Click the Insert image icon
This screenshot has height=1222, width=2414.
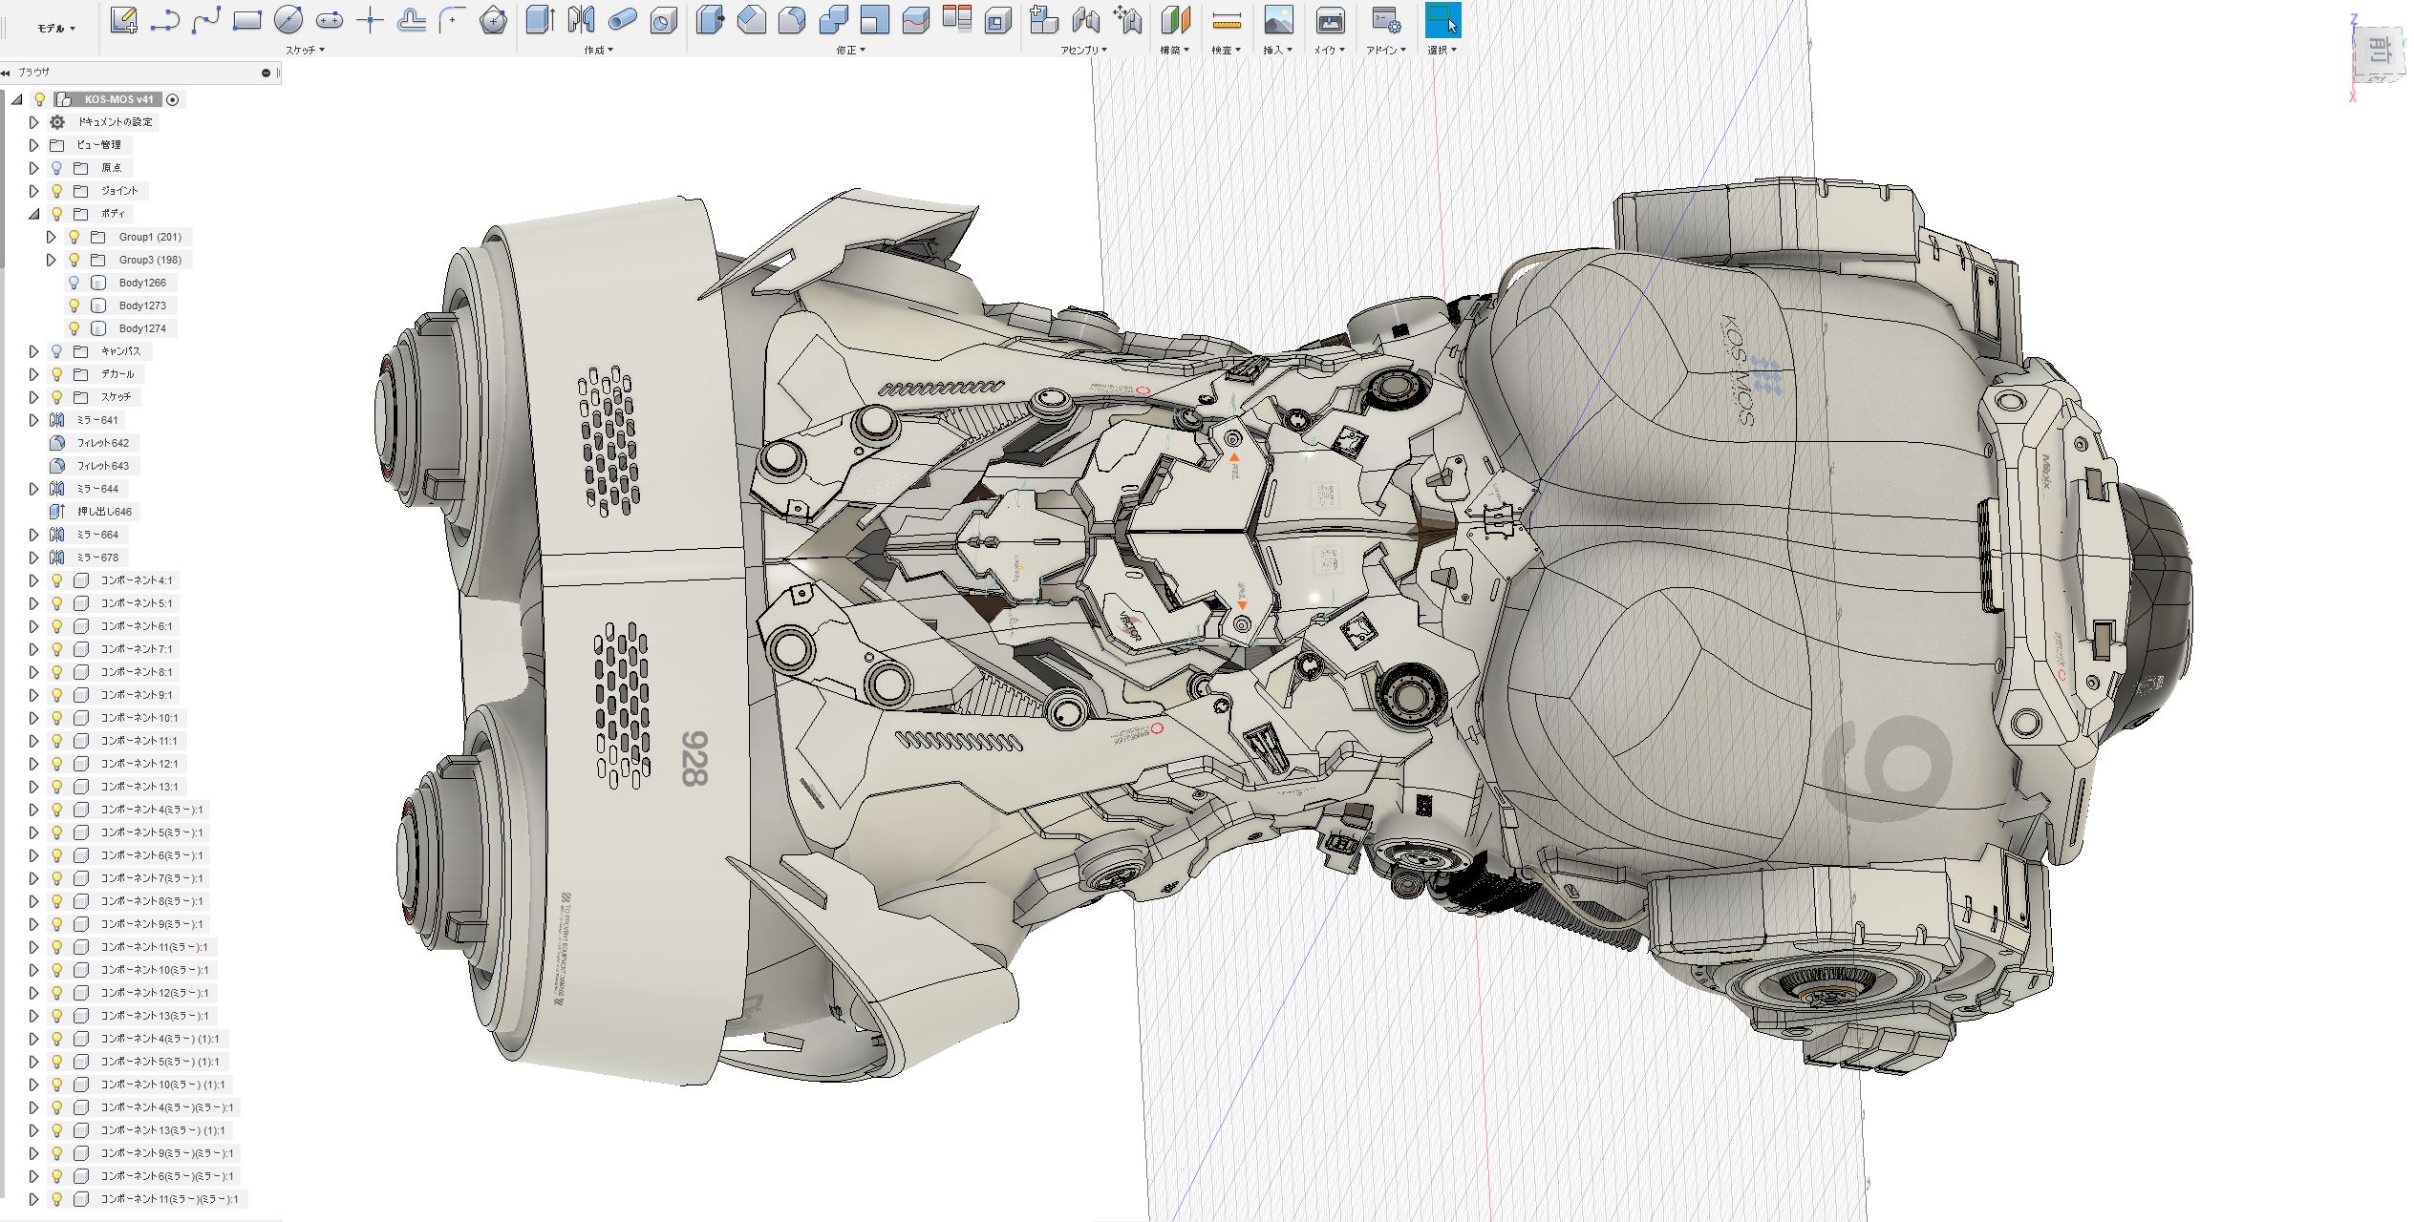[x=1277, y=20]
